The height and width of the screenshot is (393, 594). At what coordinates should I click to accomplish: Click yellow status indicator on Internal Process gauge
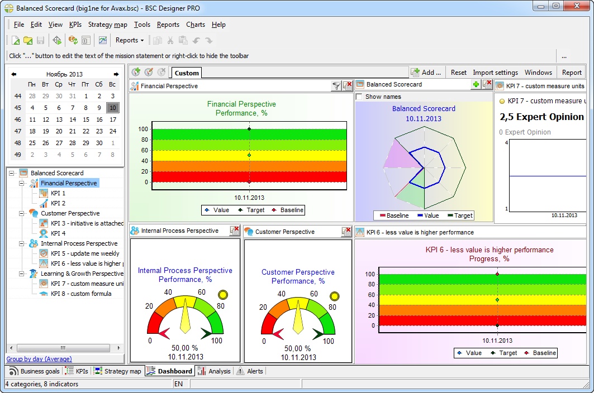pos(223,295)
